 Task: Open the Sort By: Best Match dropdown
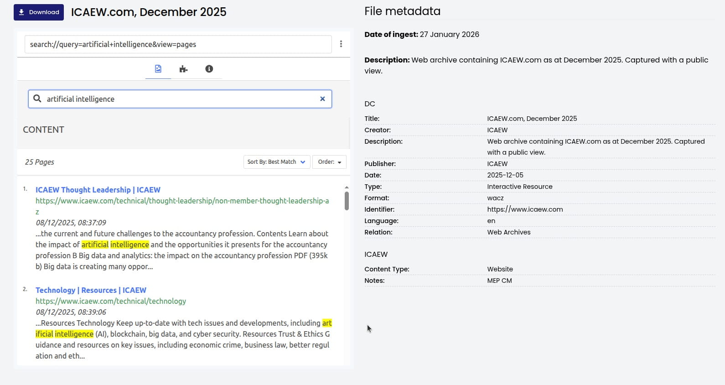coord(277,162)
